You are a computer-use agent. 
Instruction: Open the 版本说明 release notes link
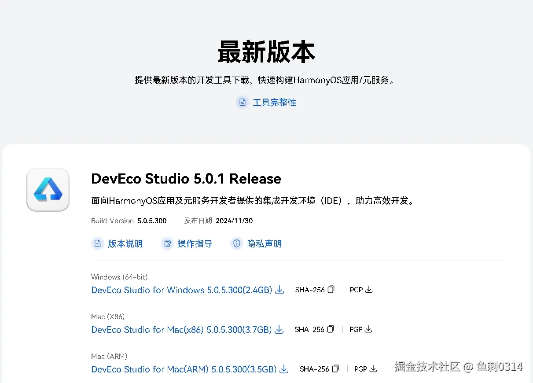click(125, 243)
